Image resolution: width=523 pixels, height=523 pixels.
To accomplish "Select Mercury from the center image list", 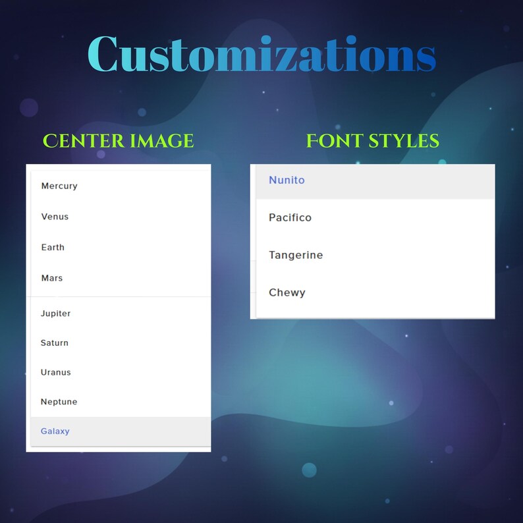I will point(121,186).
